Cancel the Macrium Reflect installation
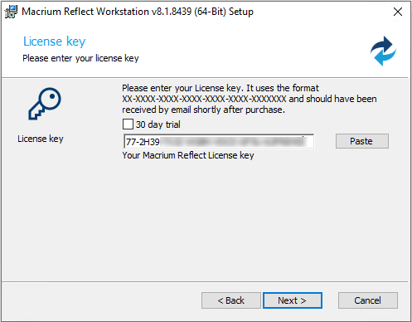The image size is (412, 322). [x=368, y=300]
